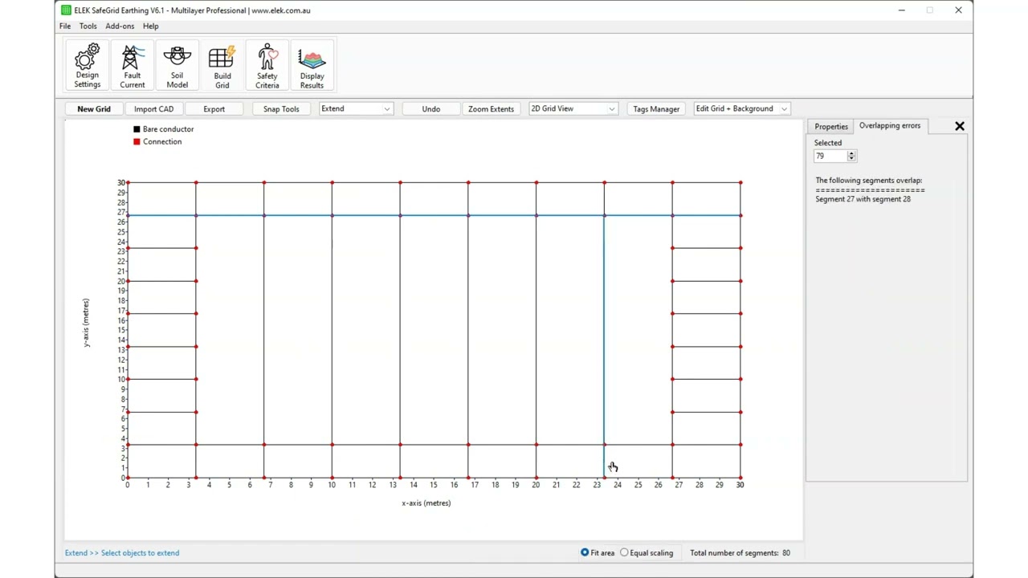
Task: Increase the Selected segment number stepper
Action: [x=852, y=153]
